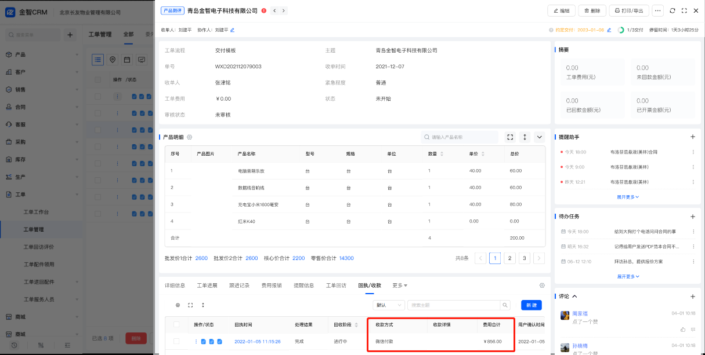Open tab settings gear at right of tabs
The width and height of the screenshot is (705, 355).
[542, 286]
